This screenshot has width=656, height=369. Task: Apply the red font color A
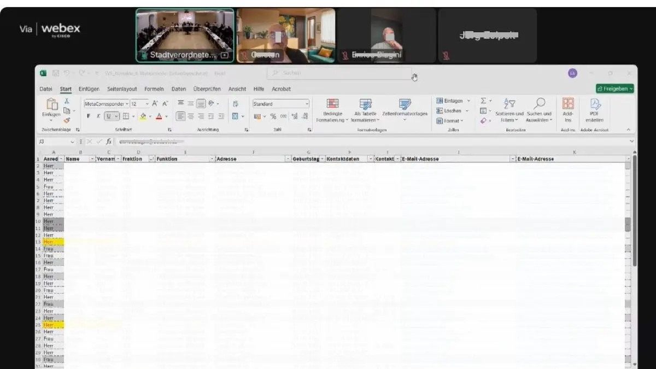(159, 116)
